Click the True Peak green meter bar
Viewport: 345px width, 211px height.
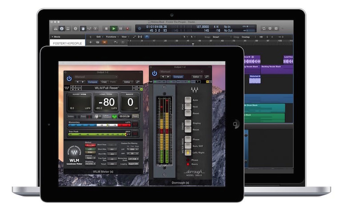97,134
